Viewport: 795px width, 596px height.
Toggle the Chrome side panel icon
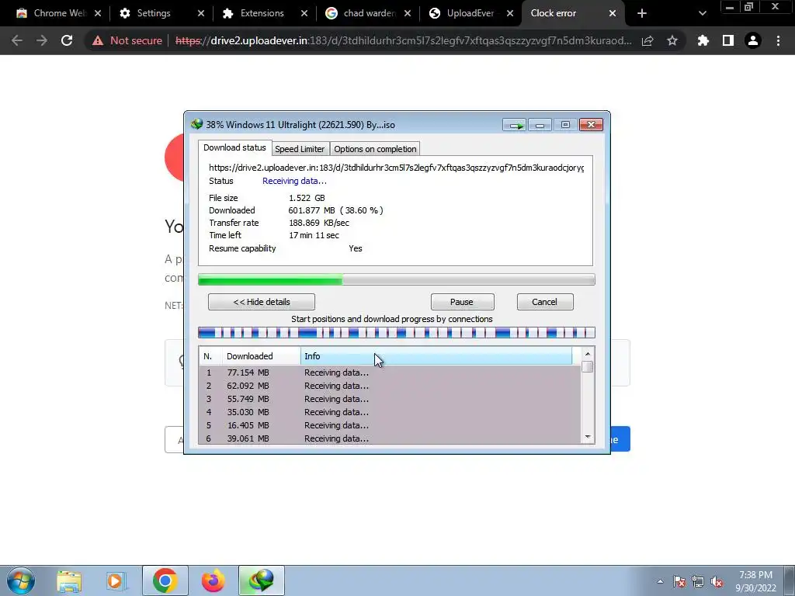pos(728,40)
